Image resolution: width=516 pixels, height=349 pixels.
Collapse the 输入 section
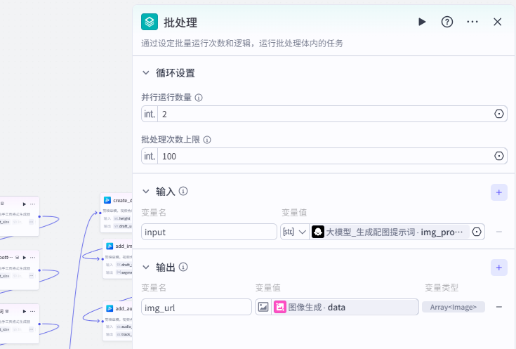(x=146, y=191)
